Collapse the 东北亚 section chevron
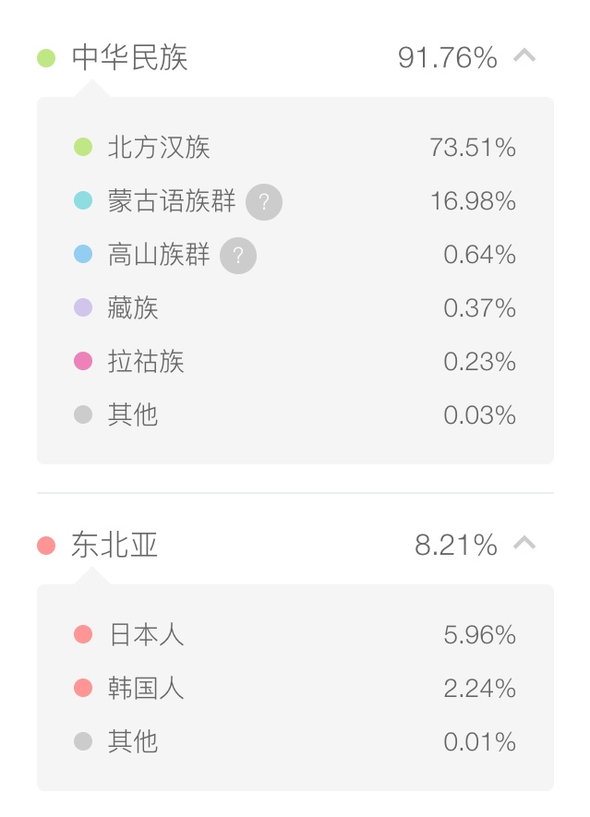Image resolution: width=590 pixels, height=817 pixels. pyautogui.click(x=524, y=543)
